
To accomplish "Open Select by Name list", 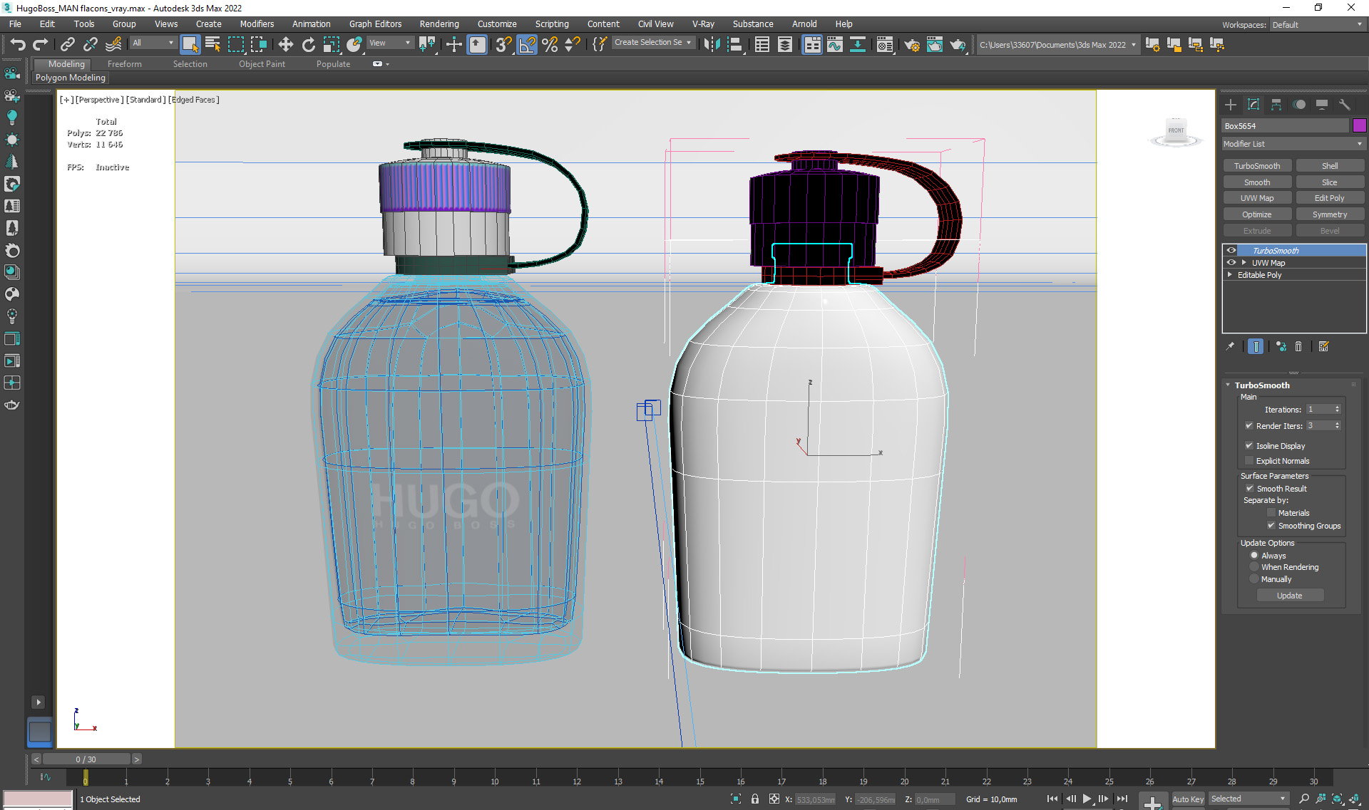I will (x=212, y=45).
